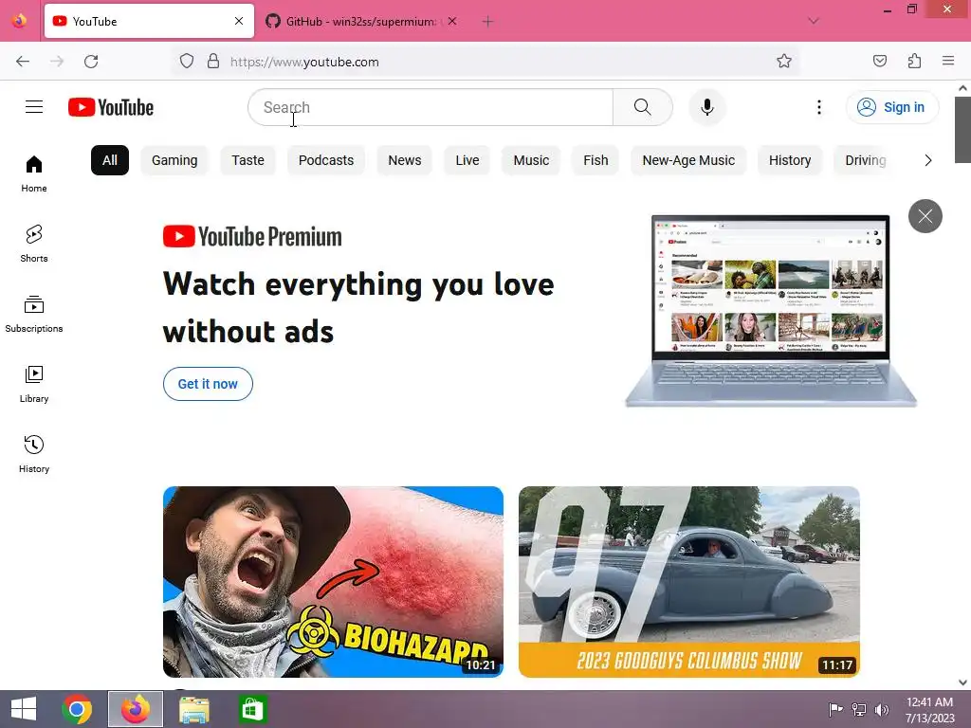Open Firefox View pinned icon

coord(19,21)
